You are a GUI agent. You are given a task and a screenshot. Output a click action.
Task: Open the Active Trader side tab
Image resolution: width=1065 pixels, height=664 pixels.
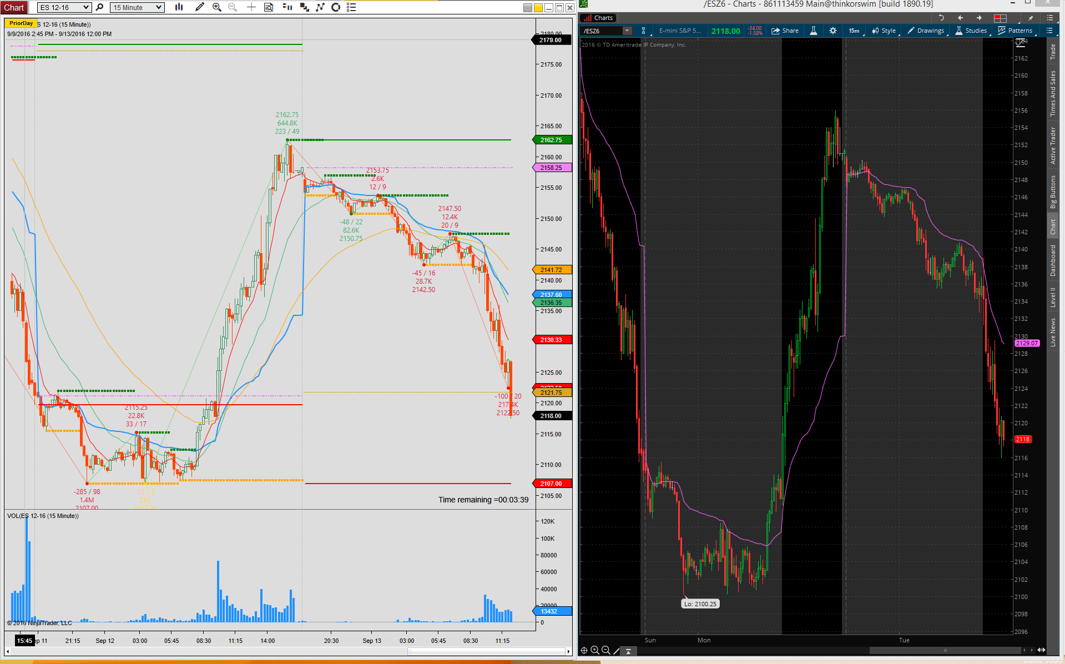(x=1053, y=145)
